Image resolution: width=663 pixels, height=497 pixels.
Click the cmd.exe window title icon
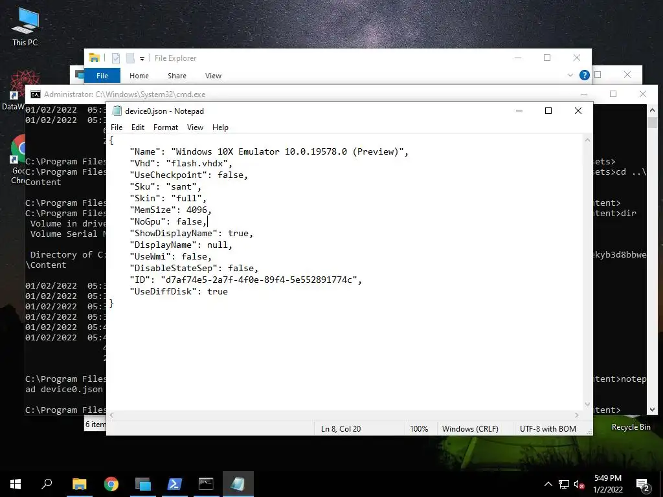point(36,94)
